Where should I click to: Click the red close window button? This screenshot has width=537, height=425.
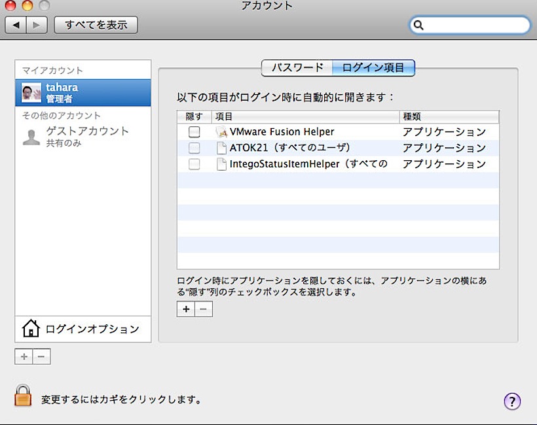10,5
